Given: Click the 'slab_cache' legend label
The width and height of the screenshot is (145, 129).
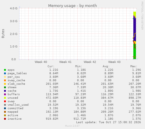Looking at the screenshot, I should click(16, 84).
